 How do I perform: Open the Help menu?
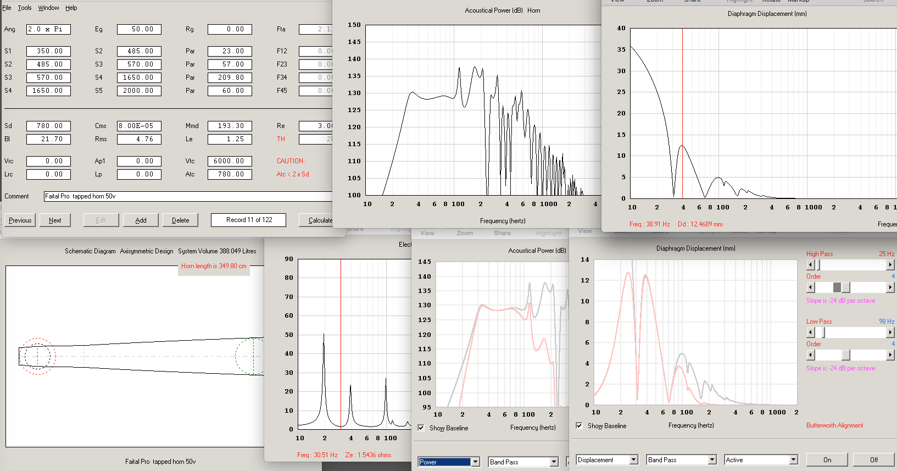pyautogui.click(x=71, y=8)
